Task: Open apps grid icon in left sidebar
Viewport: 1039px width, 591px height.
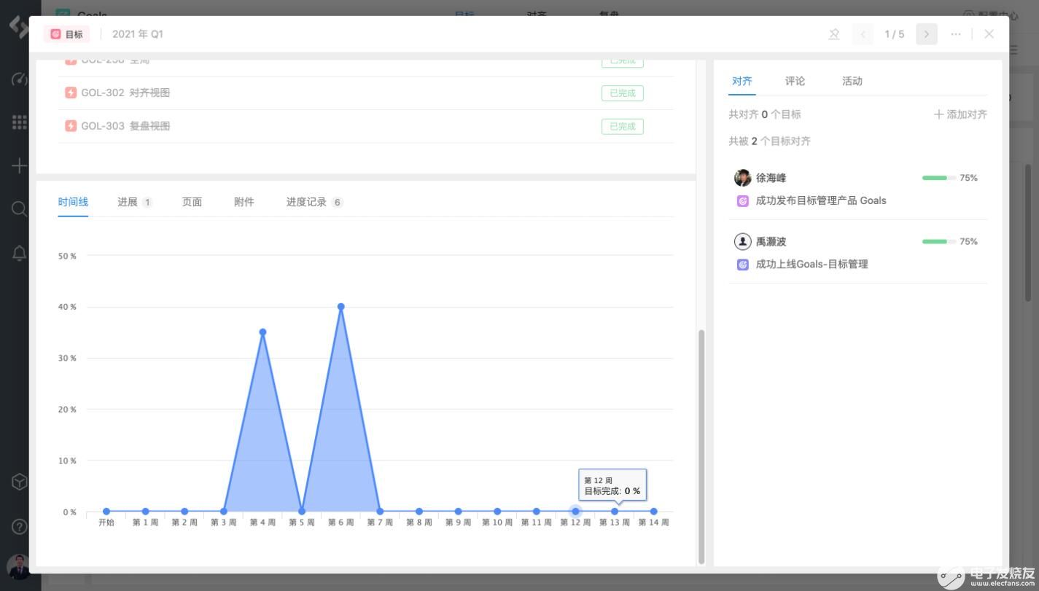Action: coord(20,122)
